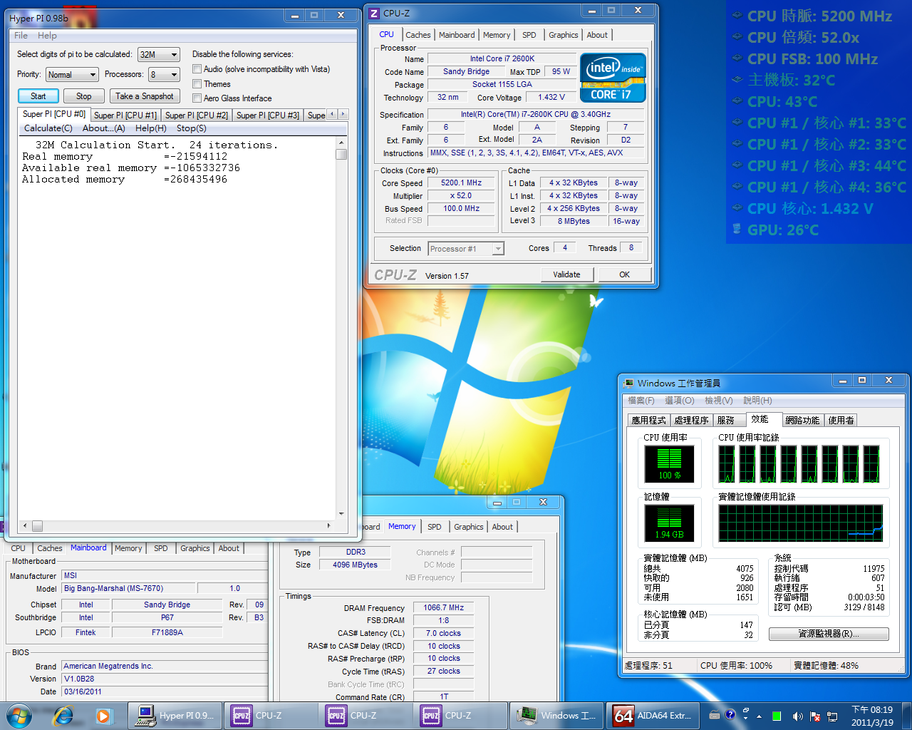The height and width of the screenshot is (730, 912).
Task: Open 網路功能 tab in Task Manager
Action: [802, 421]
